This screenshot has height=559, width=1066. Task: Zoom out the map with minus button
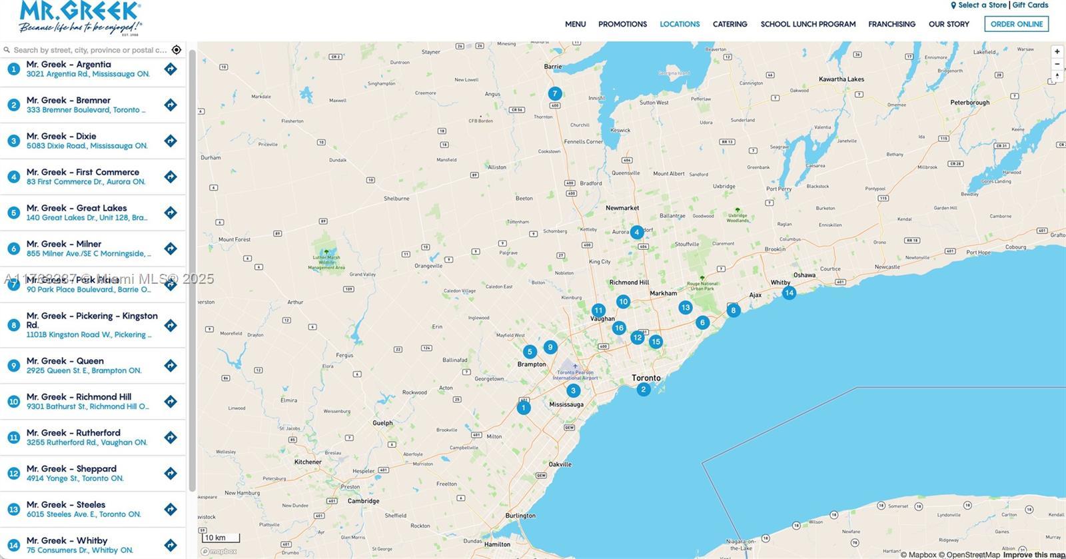point(1057,65)
